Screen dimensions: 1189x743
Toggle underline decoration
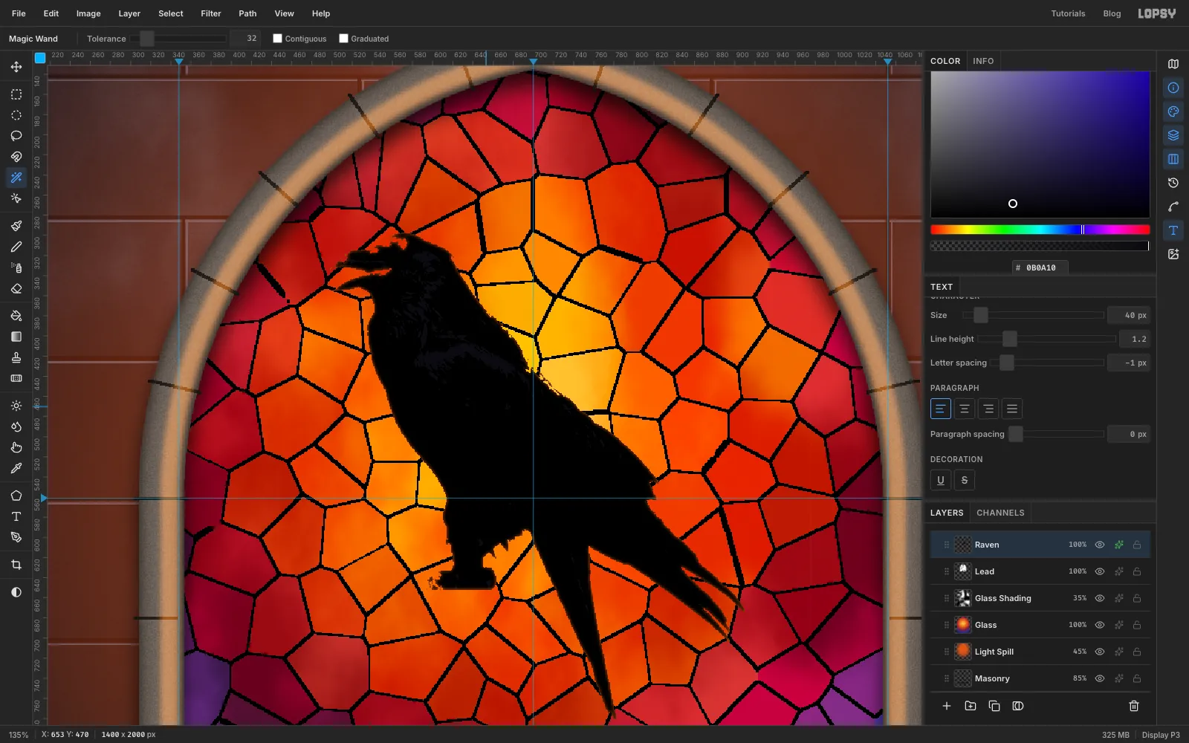point(941,480)
